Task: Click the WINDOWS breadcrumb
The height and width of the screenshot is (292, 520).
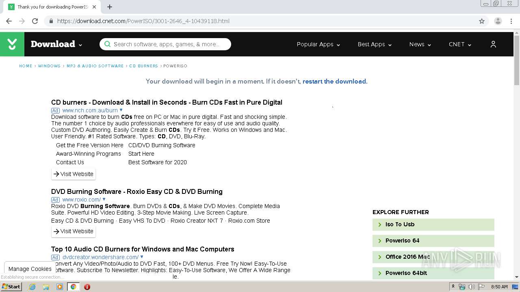Action: [49, 66]
